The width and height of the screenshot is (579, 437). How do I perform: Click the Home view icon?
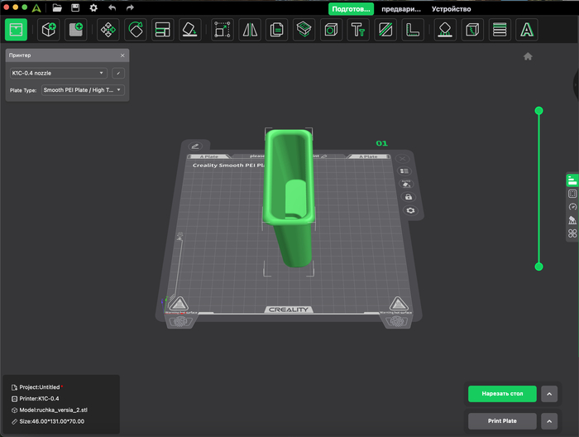(528, 56)
